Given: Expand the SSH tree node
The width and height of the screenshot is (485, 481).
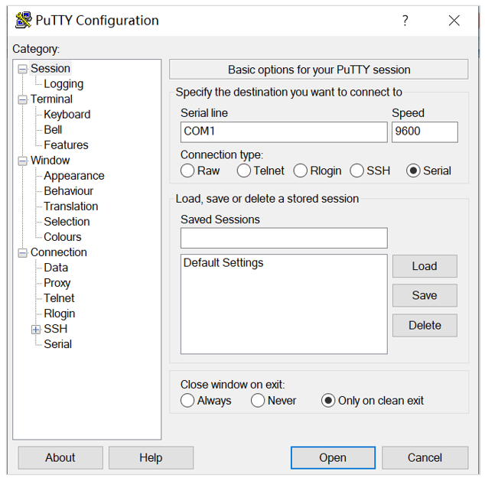Looking at the screenshot, I should point(36,330).
